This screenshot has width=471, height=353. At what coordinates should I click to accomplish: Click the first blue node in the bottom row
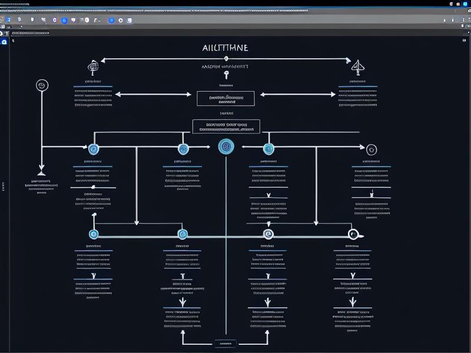tap(93, 234)
